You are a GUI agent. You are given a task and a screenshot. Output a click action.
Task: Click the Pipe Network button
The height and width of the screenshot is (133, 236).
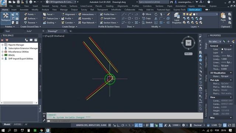87,23
